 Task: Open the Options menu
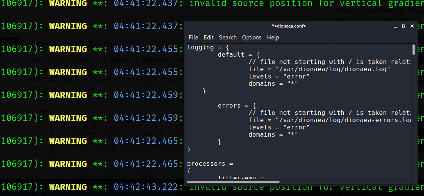pyautogui.click(x=252, y=38)
